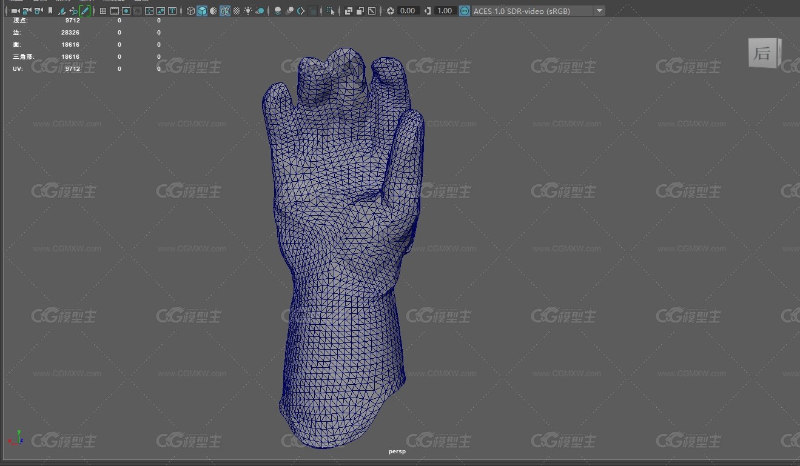
Task: Toggle the Depth of Field icon
Action: point(312,11)
